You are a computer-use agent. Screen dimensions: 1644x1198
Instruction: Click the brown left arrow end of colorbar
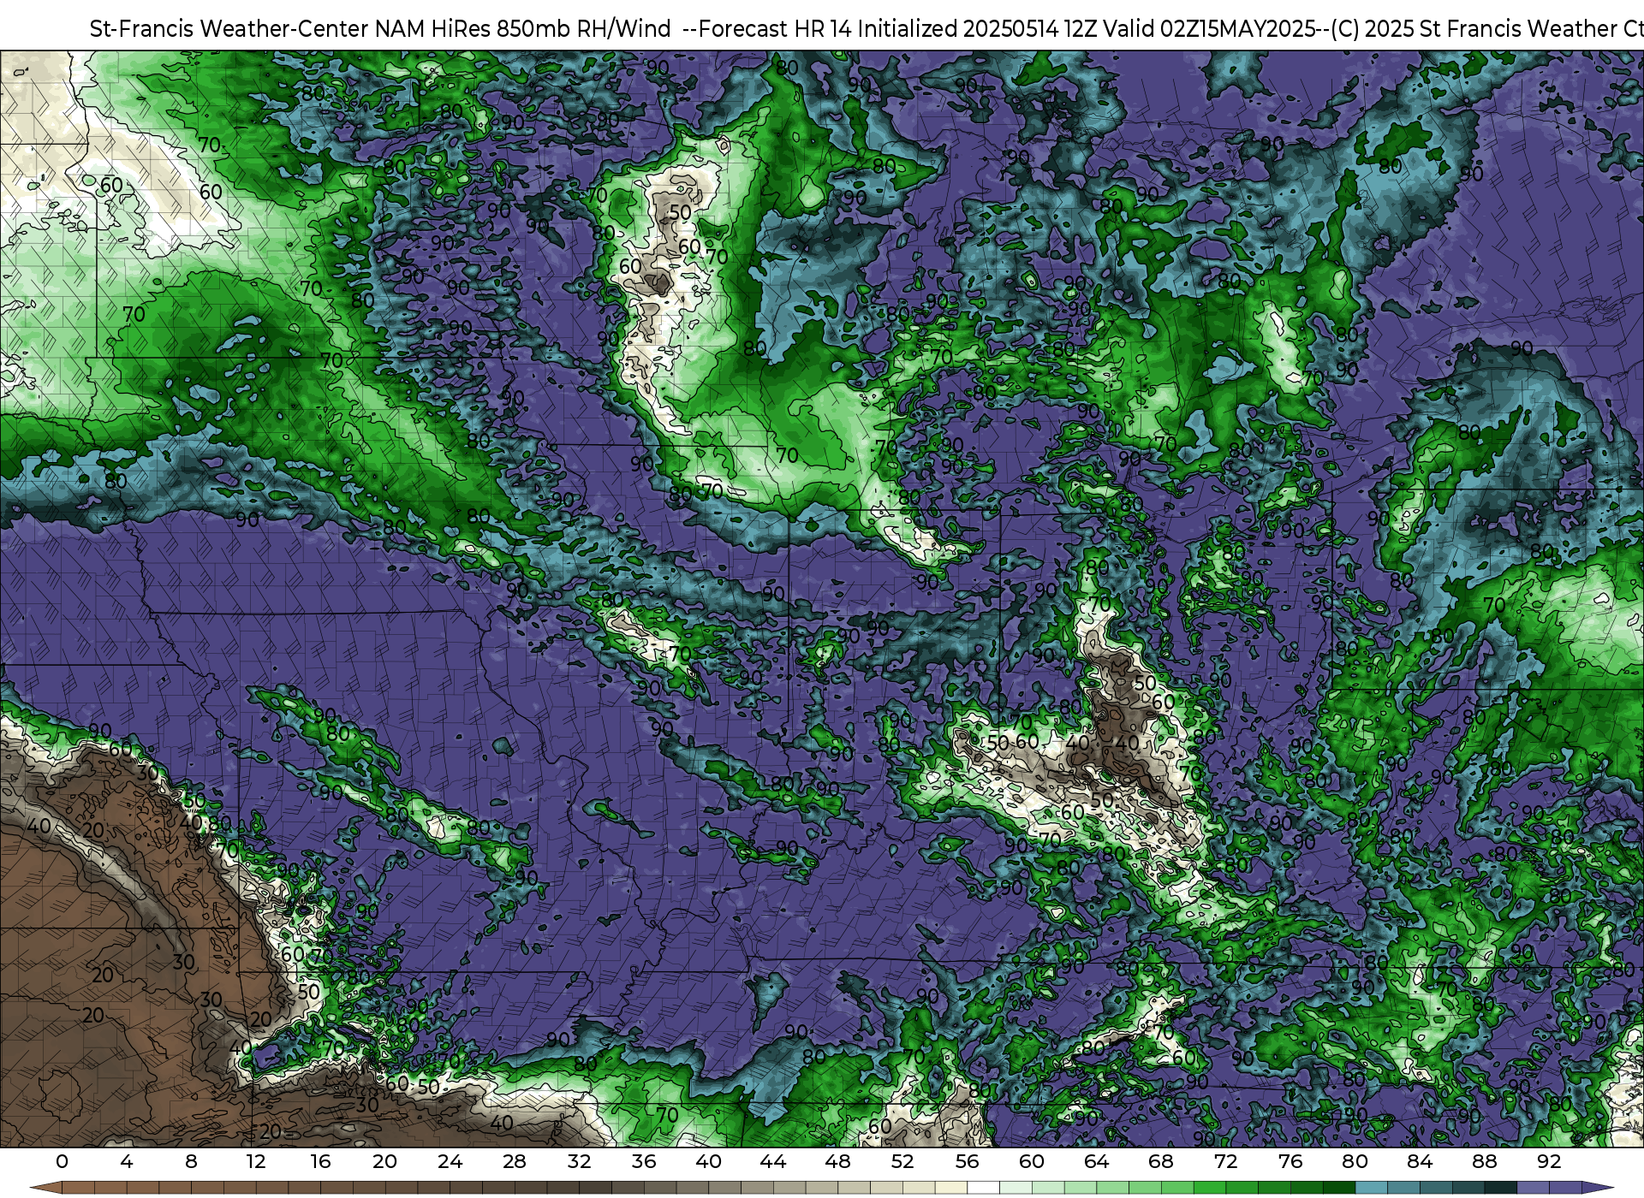[x=46, y=1189]
